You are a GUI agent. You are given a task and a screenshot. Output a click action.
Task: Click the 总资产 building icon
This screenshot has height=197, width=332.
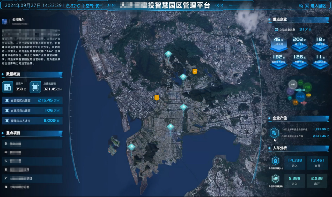point(8,87)
